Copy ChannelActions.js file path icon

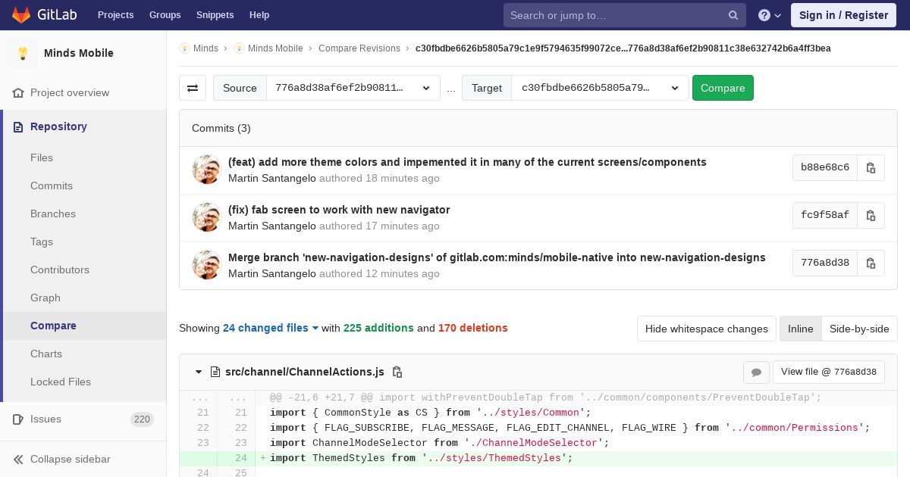click(x=397, y=372)
